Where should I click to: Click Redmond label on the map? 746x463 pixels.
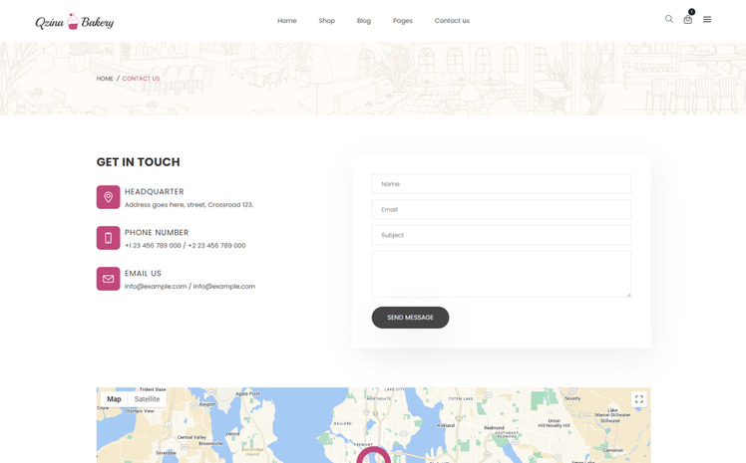pyautogui.click(x=494, y=428)
